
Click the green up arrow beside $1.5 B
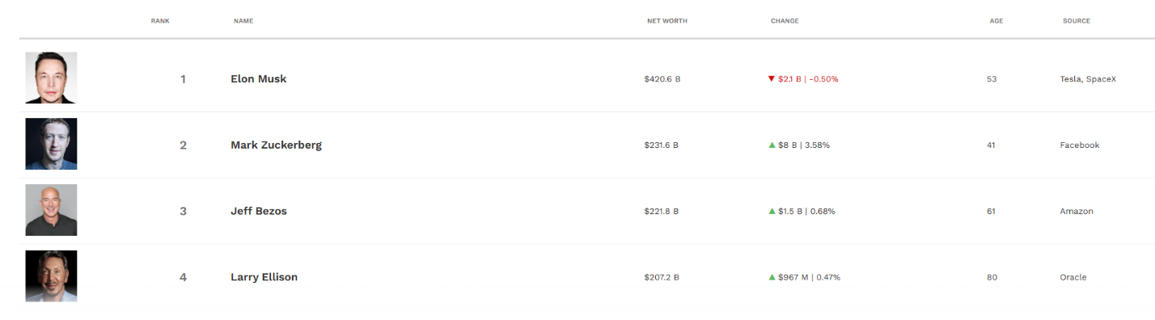point(772,211)
